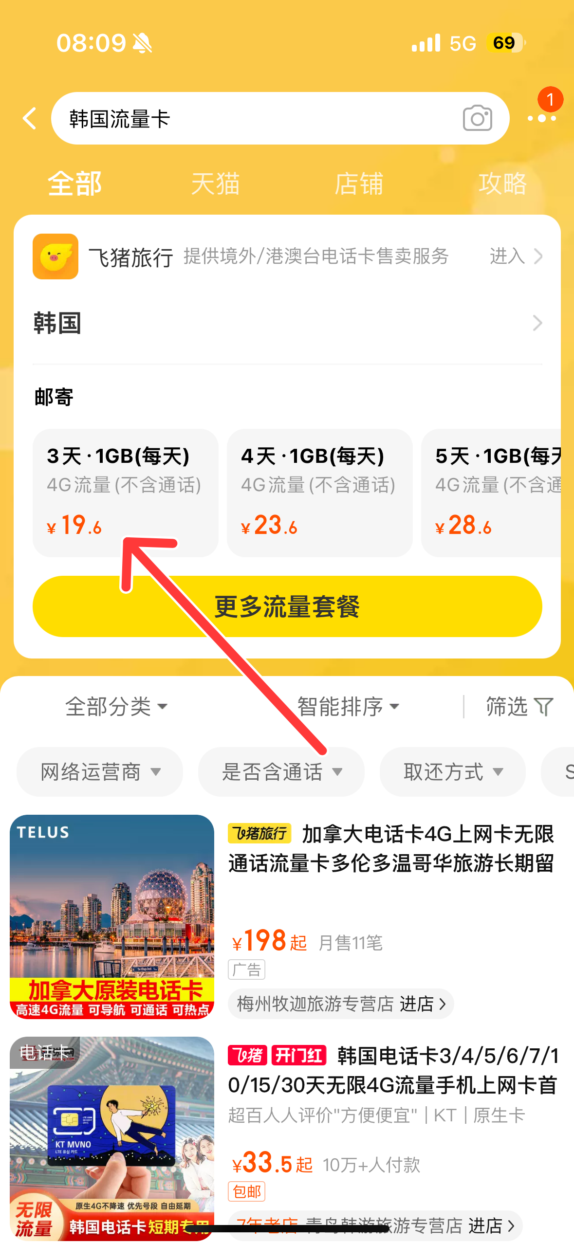The height and width of the screenshot is (1244, 574).
Task: Tap the red notification badge
Action: pyautogui.click(x=550, y=100)
